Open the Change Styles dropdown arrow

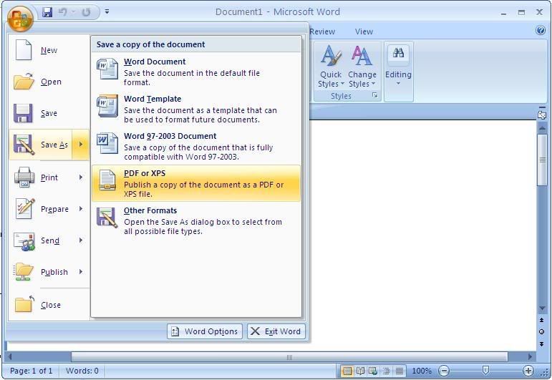[373, 84]
